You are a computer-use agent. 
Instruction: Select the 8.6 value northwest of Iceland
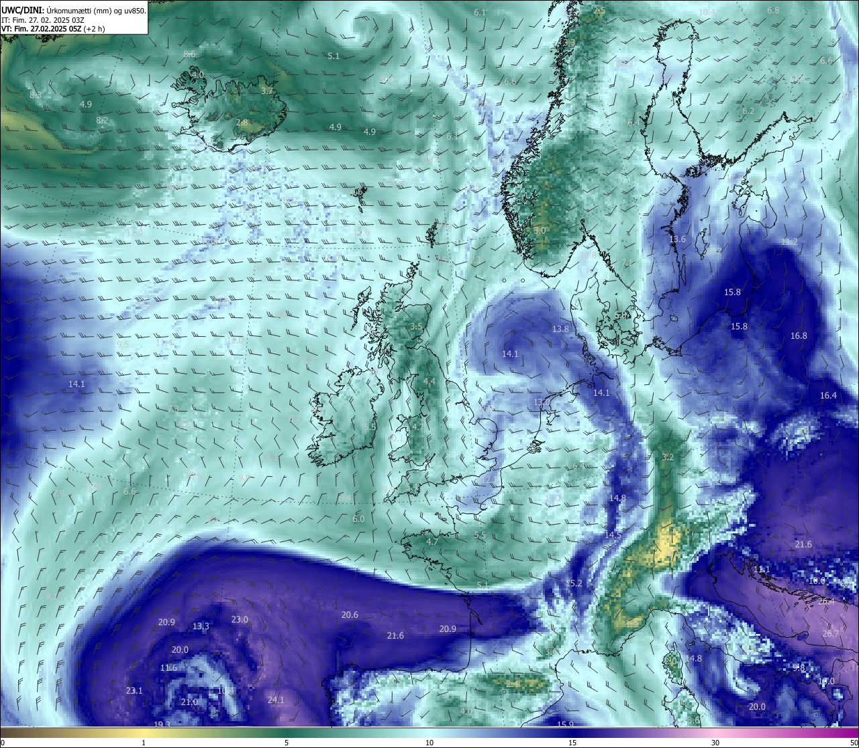(189, 54)
